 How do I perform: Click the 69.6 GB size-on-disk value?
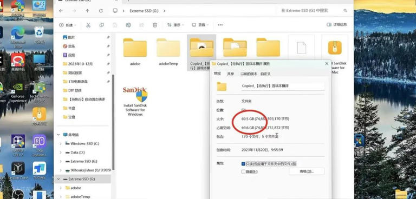click(247, 128)
